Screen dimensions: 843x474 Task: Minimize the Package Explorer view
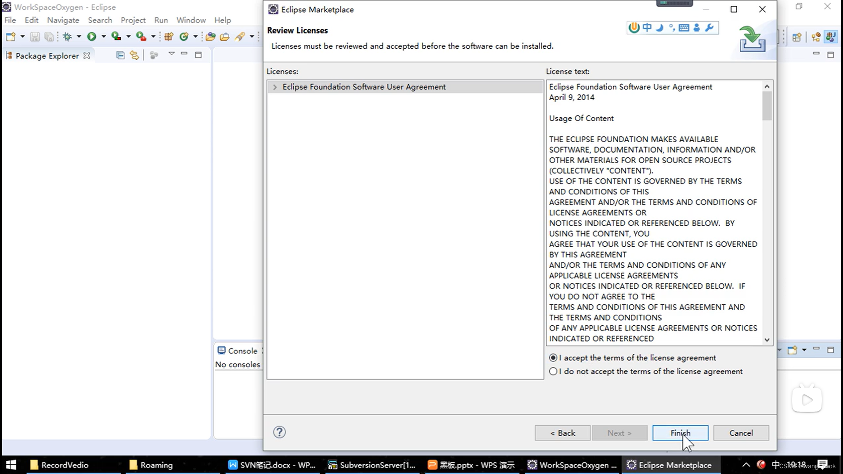(x=184, y=54)
